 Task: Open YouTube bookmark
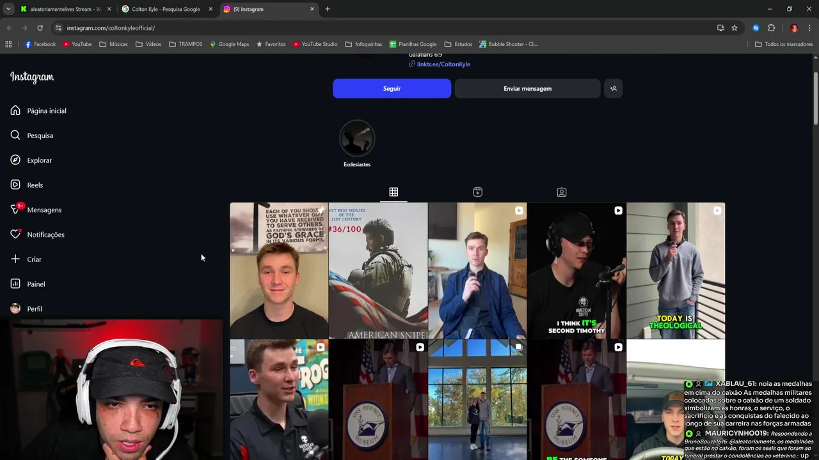pos(77,44)
